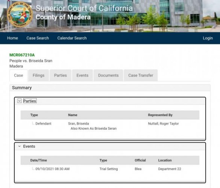220x188 pixels.
Task: Select the Case Transfer tab
Action: (x=141, y=75)
